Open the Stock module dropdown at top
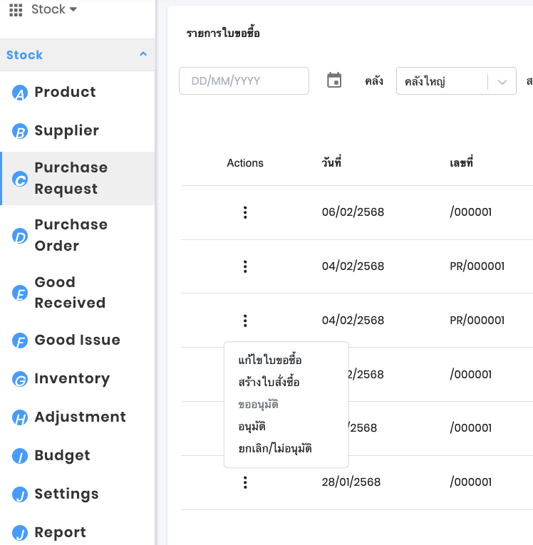The height and width of the screenshot is (545, 533). 54,10
